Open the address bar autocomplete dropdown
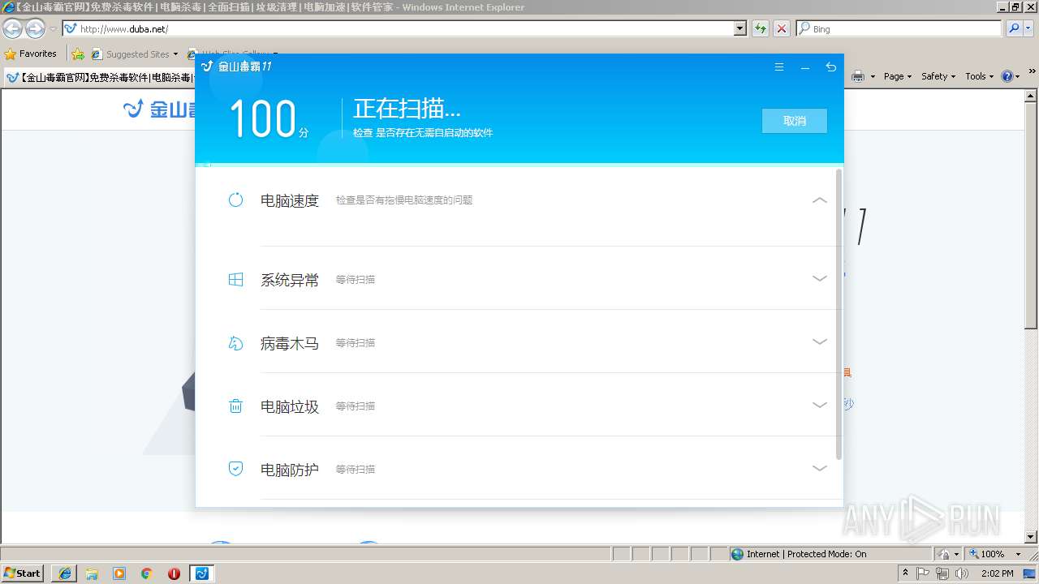This screenshot has height=584, width=1039. [x=739, y=28]
